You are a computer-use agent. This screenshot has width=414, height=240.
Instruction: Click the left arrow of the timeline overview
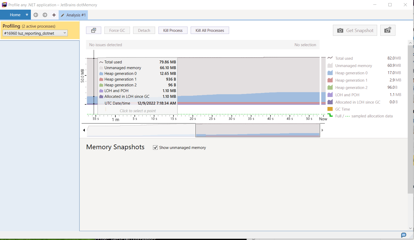tap(84, 130)
